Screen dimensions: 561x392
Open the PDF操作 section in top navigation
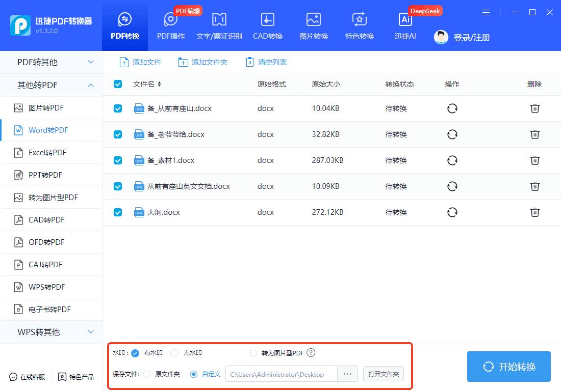170,25
